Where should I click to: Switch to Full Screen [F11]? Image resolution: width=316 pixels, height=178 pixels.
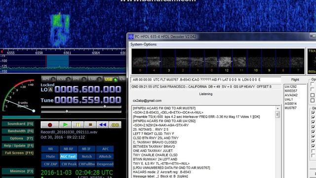pos(18,153)
